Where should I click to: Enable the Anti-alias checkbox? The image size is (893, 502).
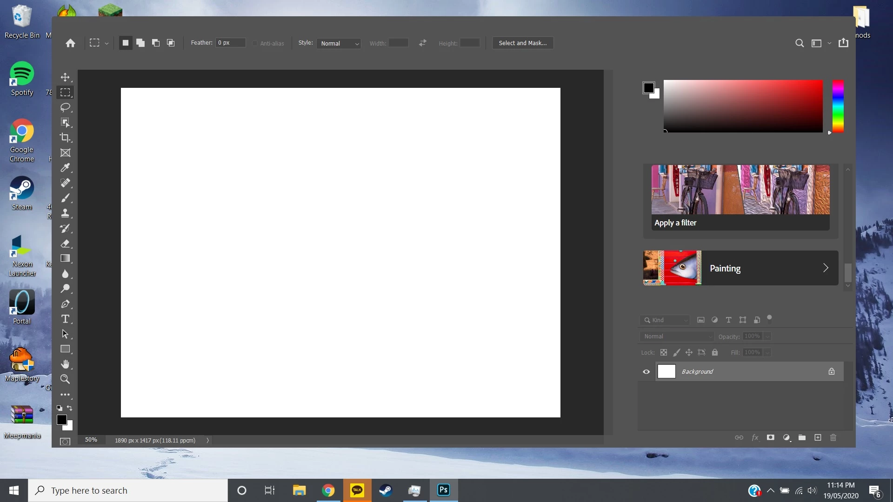[255, 43]
